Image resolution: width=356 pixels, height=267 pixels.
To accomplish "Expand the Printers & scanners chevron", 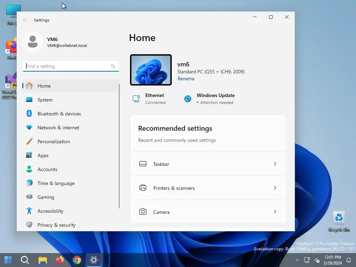I will [275, 188].
